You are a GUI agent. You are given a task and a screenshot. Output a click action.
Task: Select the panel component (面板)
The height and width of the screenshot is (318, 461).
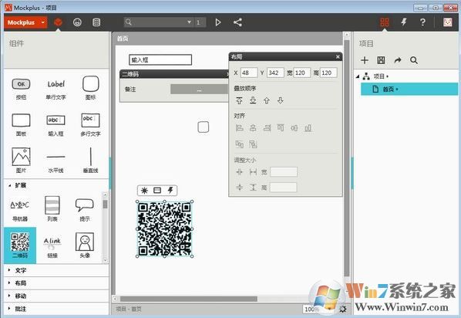pyautogui.click(x=21, y=124)
